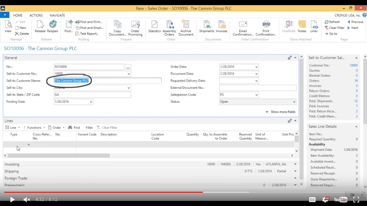This screenshot has height=206, width=367.
Task: Choose Post and Print
Action: (x=89, y=22)
